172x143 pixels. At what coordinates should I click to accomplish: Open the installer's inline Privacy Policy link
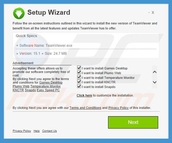pos(119,108)
